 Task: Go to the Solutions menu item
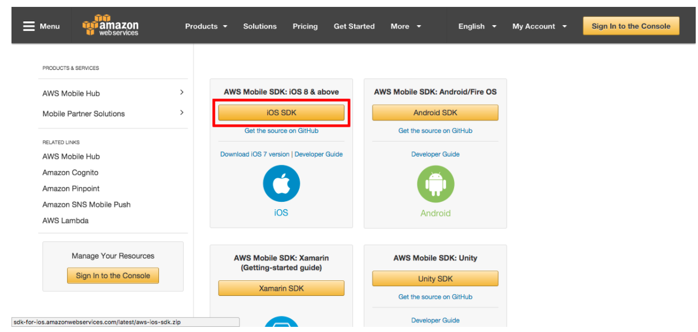pos(259,26)
